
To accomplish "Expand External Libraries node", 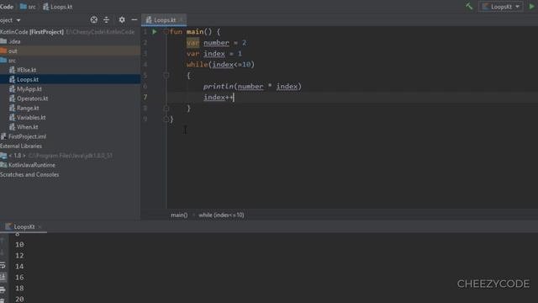I will tap(21, 146).
